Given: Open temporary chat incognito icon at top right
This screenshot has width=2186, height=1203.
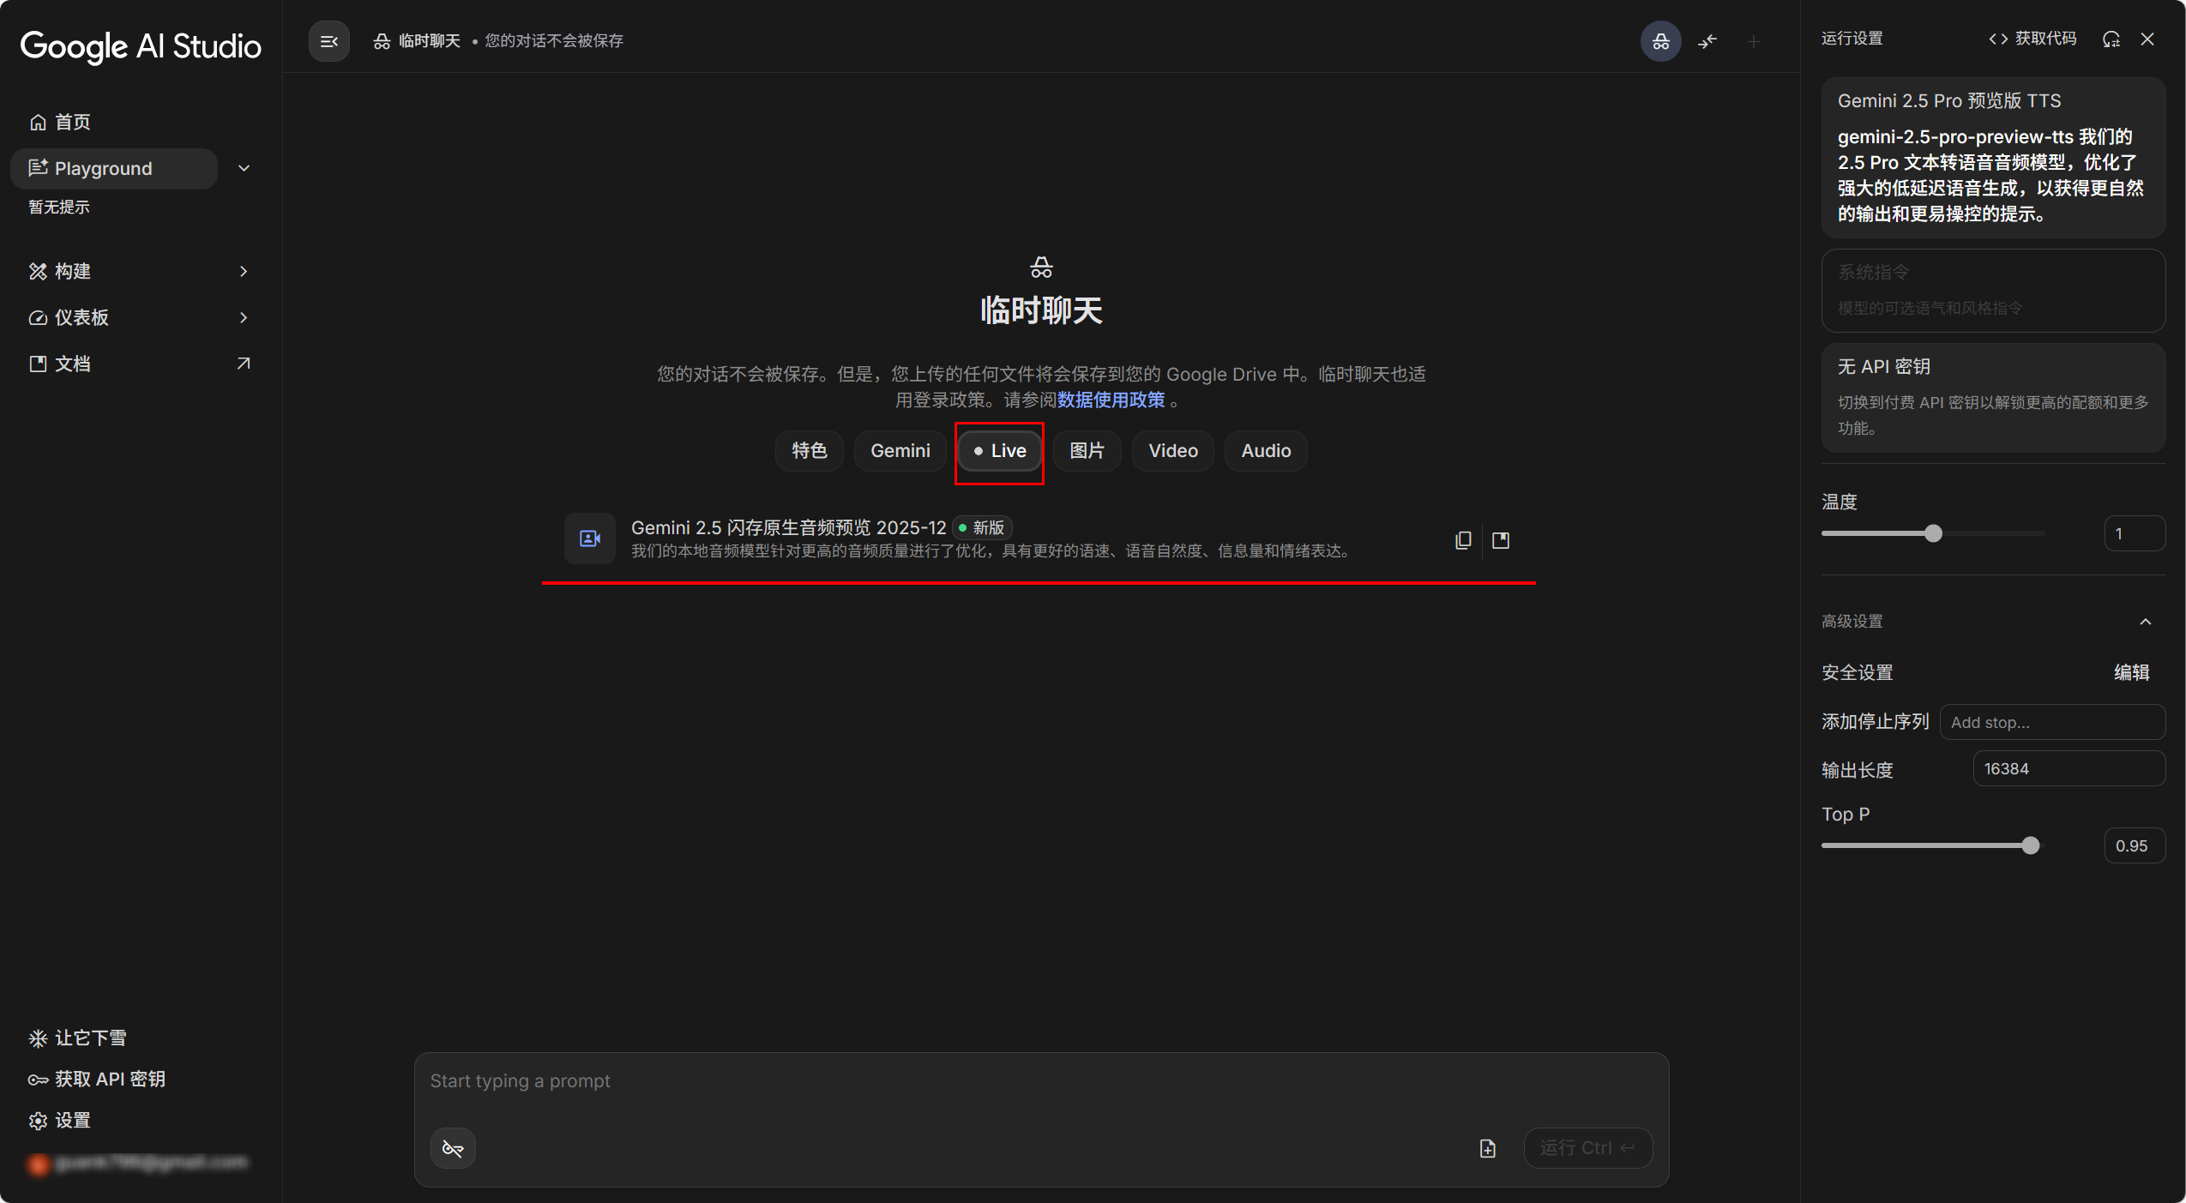Looking at the screenshot, I should (1659, 40).
